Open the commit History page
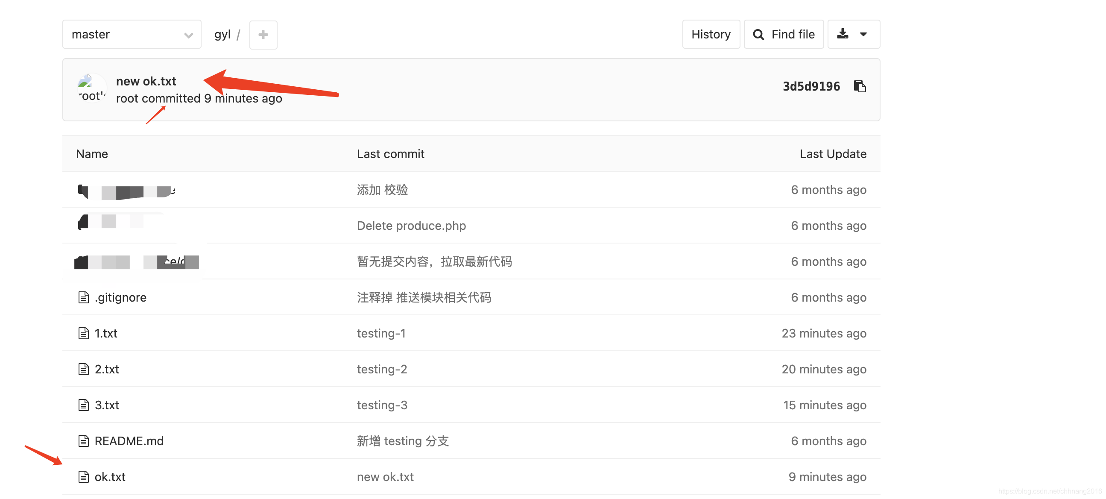 point(711,34)
